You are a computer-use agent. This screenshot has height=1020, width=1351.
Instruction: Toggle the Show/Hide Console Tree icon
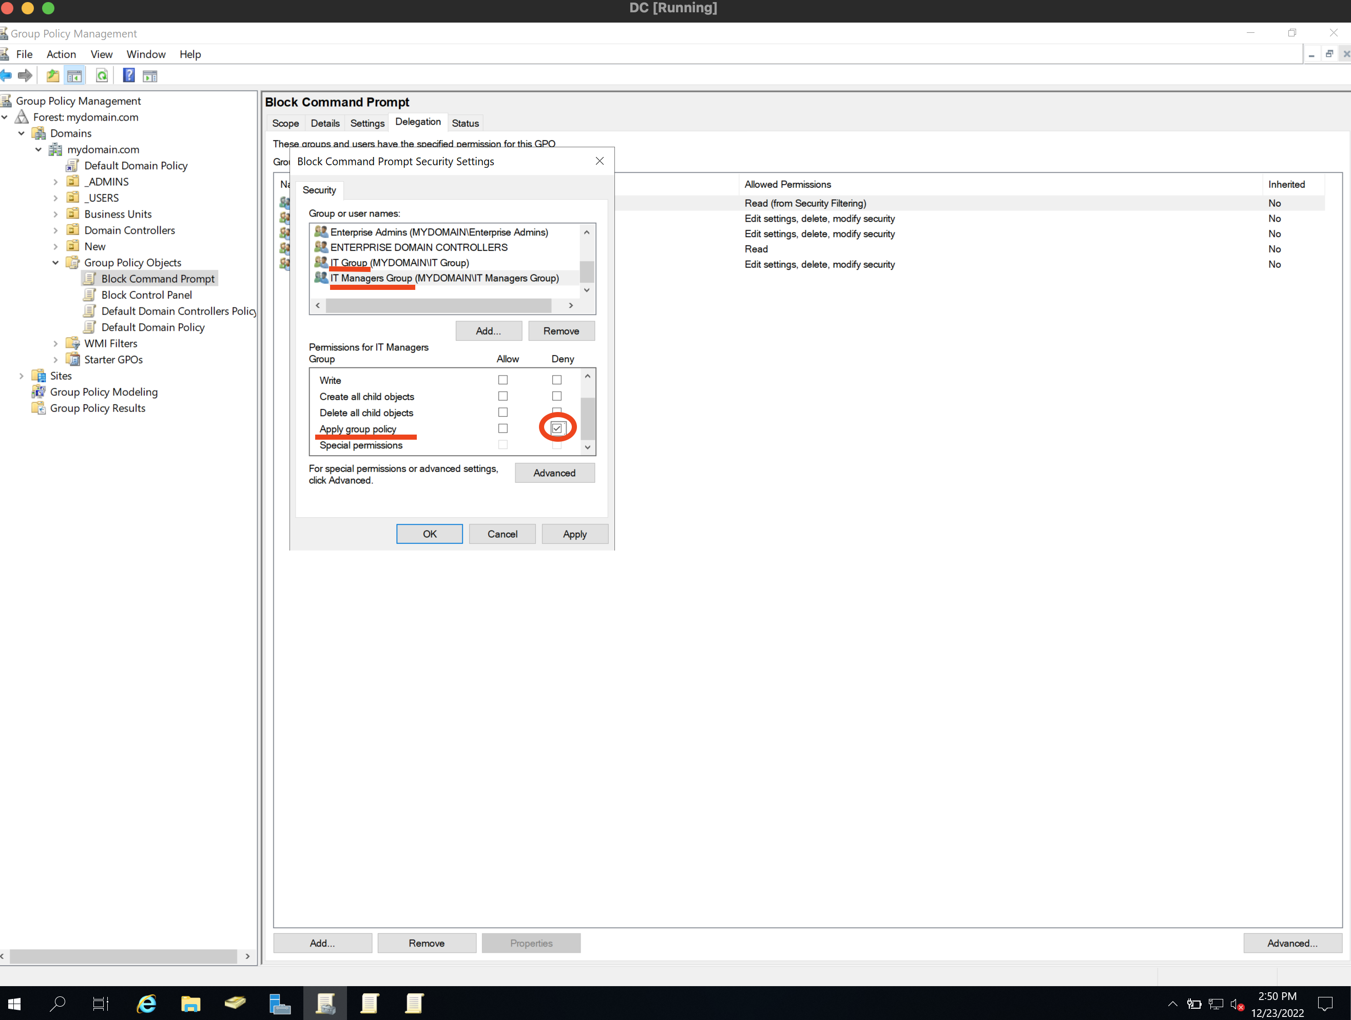tap(74, 76)
